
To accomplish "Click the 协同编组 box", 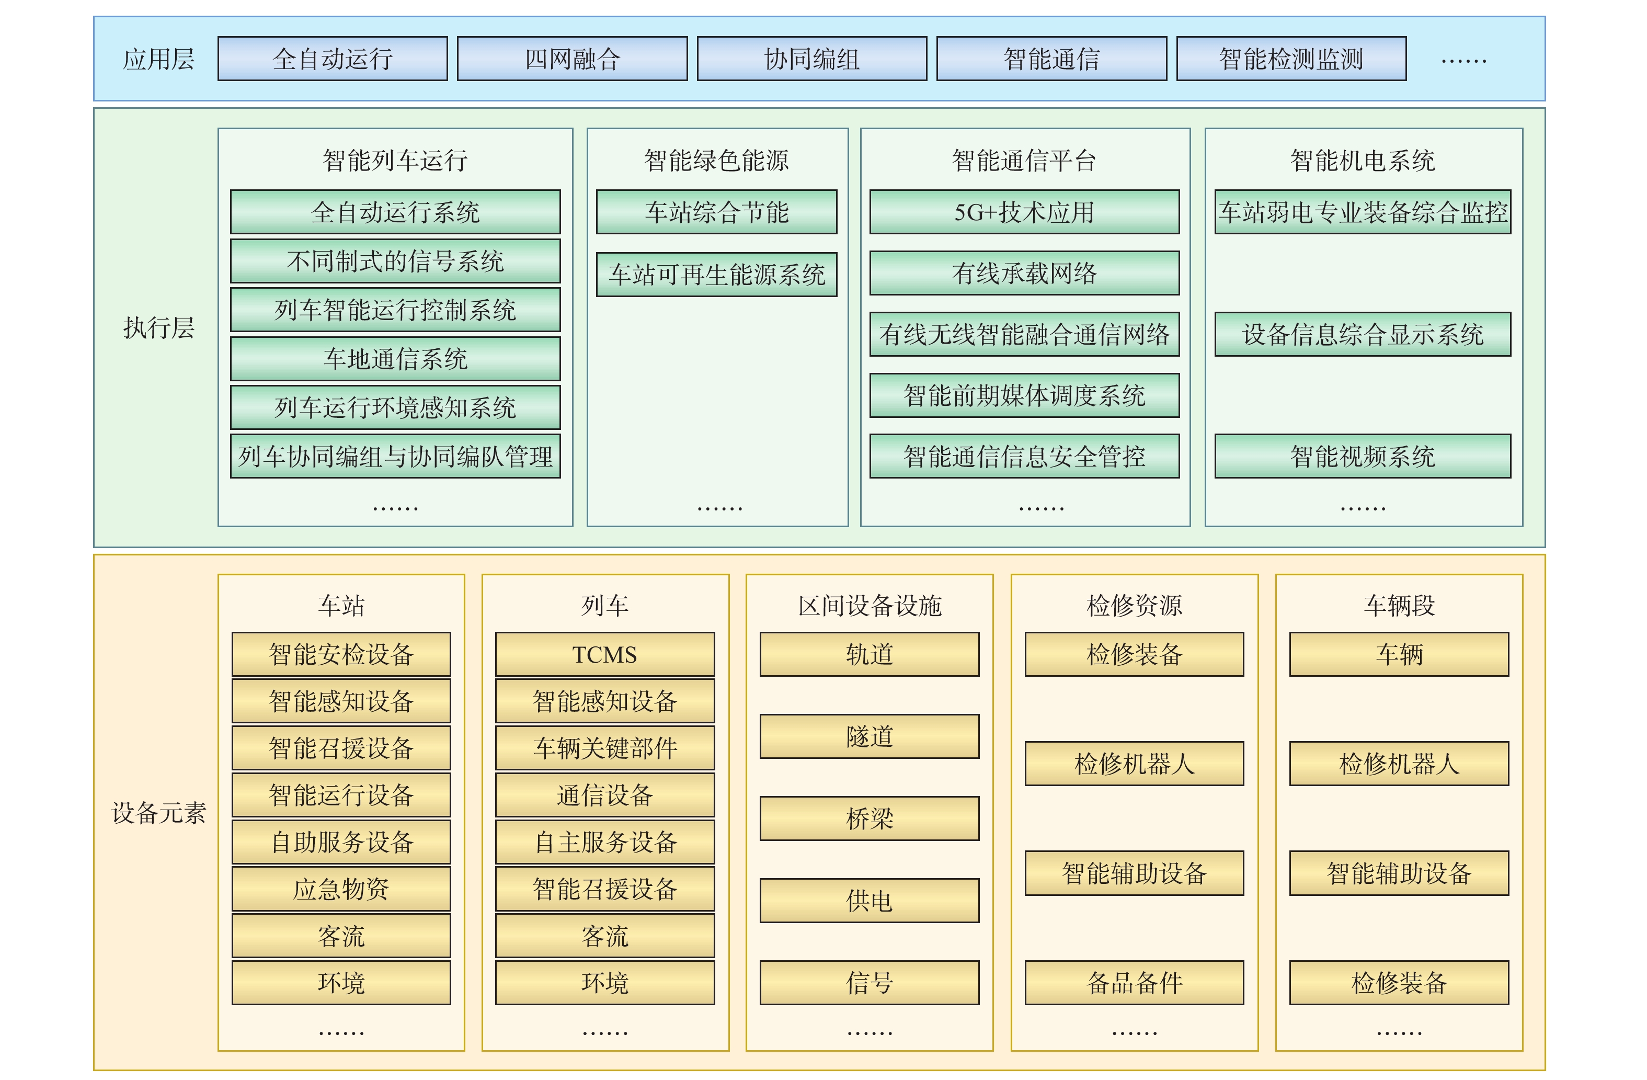I will pos(811,59).
